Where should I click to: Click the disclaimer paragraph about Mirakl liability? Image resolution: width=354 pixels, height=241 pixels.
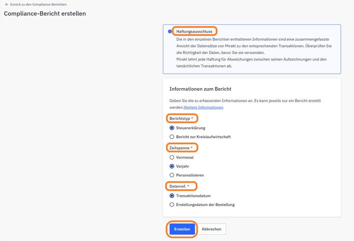click(252, 63)
